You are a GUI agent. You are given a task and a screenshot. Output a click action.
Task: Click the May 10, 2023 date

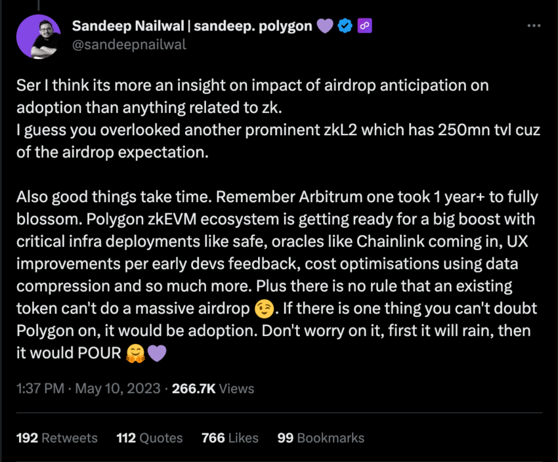tap(118, 388)
